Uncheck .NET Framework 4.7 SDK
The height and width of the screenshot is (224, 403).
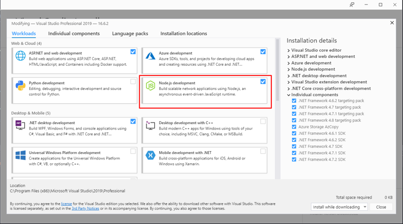(294, 147)
